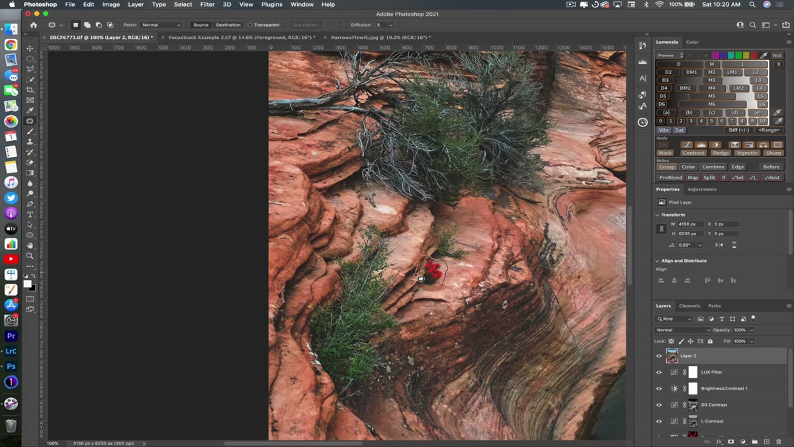Image resolution: width=794 pixels, height=447 pixels.
Task: Hide the D3 Contrast layer
Action: (658, 405)
